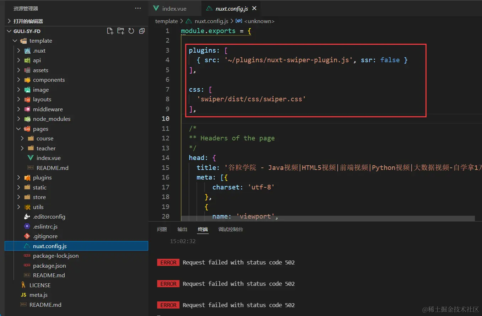Screen dimensions: 482x316
Task: Click the Vue icon on index.vue tab
Action: (x=156, y=9)
